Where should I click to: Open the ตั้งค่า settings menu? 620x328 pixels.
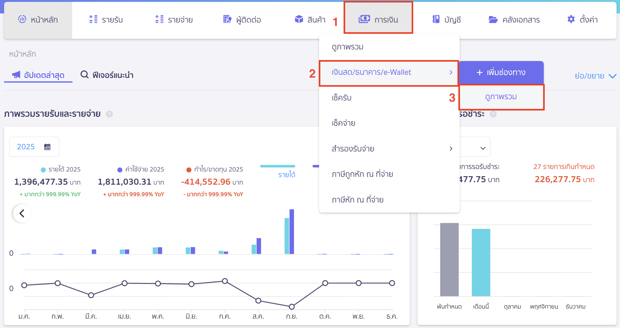[582, 20]
